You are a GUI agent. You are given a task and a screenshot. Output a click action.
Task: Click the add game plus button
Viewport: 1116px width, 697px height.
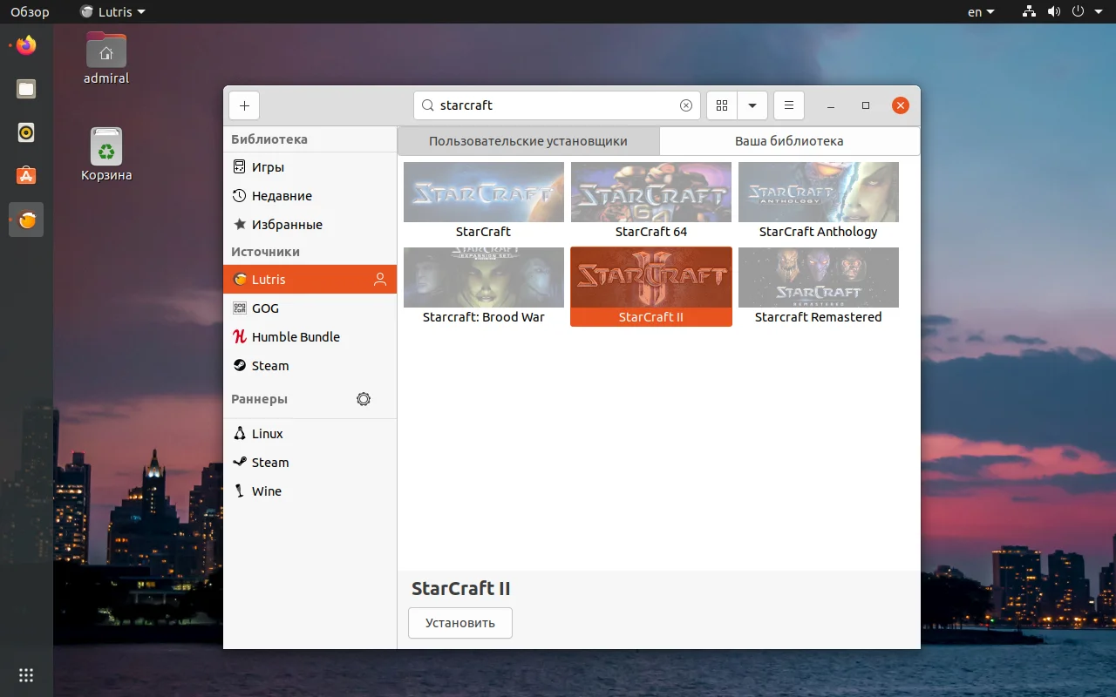point(244,105)
